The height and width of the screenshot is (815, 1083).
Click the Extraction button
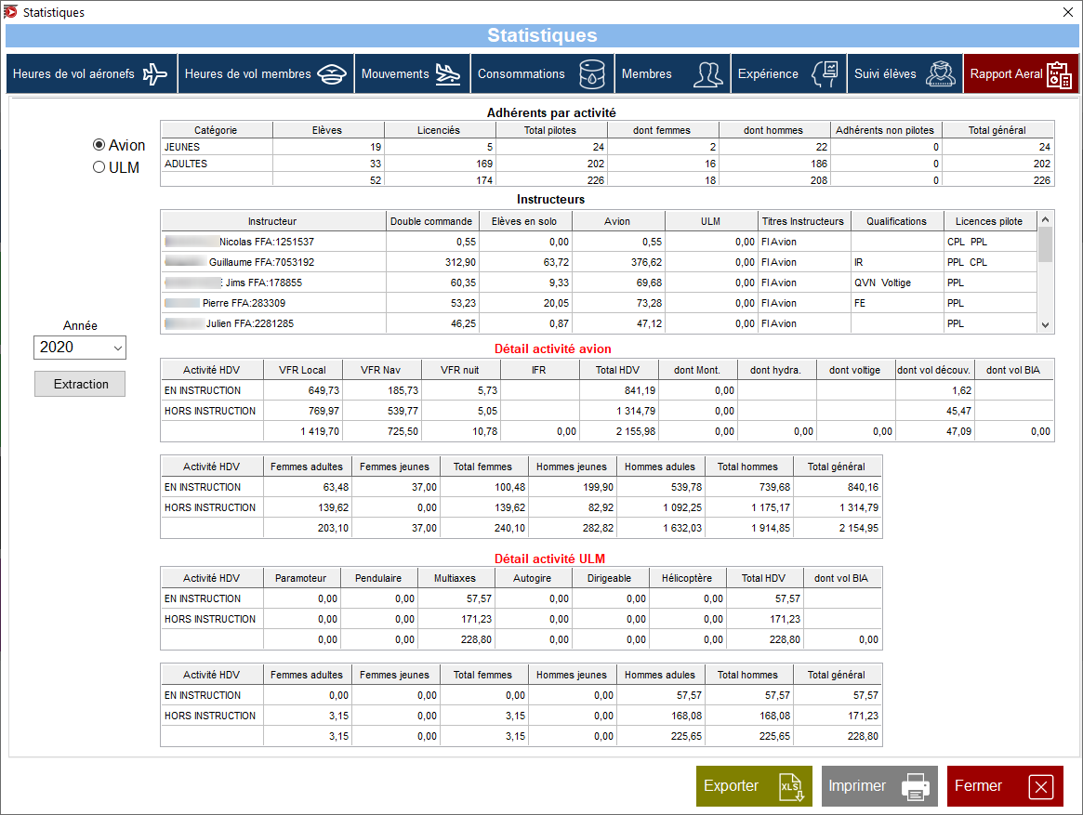(x=80, y=384)
